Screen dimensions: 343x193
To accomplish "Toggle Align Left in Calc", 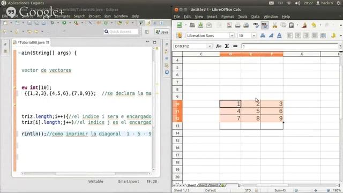I will (x=289, y=35).
